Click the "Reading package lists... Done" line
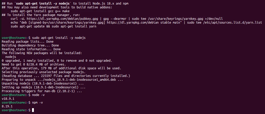 point(27,41)
